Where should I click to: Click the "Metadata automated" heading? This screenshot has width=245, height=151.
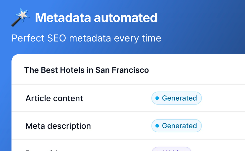[96, 18]
